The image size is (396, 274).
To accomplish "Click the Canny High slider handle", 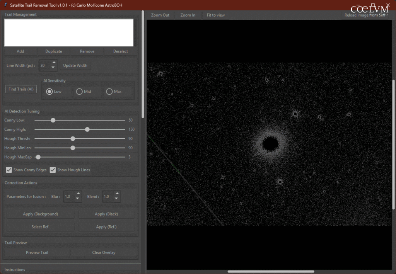I will 87,129.
